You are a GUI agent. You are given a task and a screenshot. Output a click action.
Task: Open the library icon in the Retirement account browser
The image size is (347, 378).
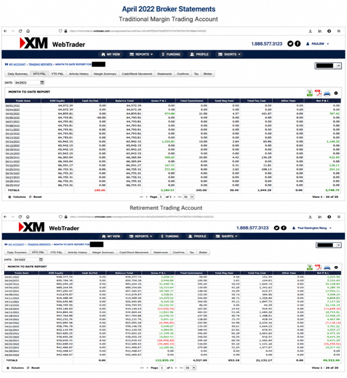coord(320,217)
